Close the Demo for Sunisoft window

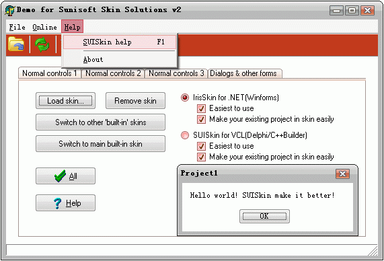(368, 11)
